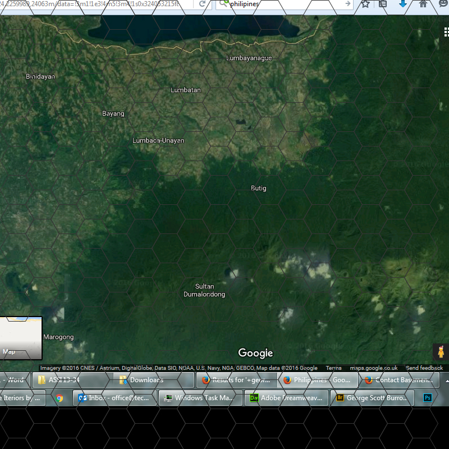Submit search with the go arrow
The image size is (449, 449).
click(347, 3)
